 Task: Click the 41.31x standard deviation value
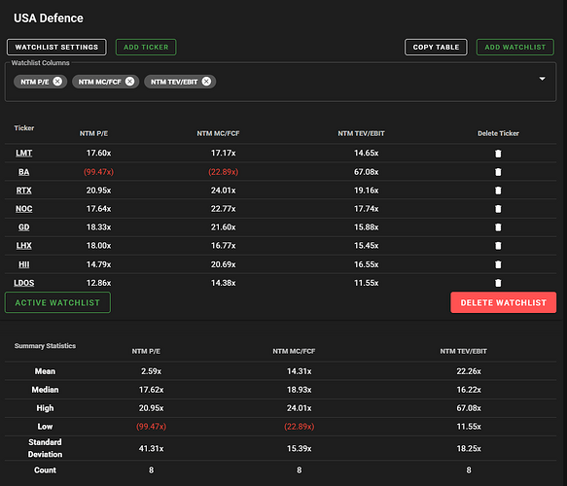coord(151,448)
